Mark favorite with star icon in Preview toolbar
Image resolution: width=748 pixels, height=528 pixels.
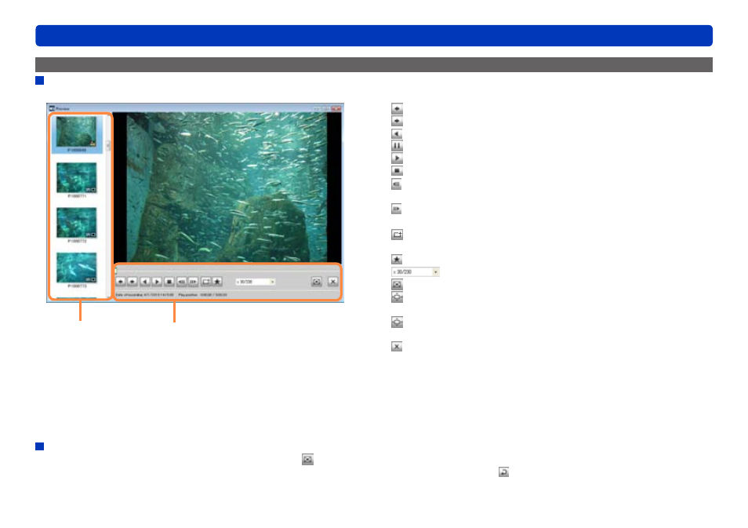pos(217,282)
